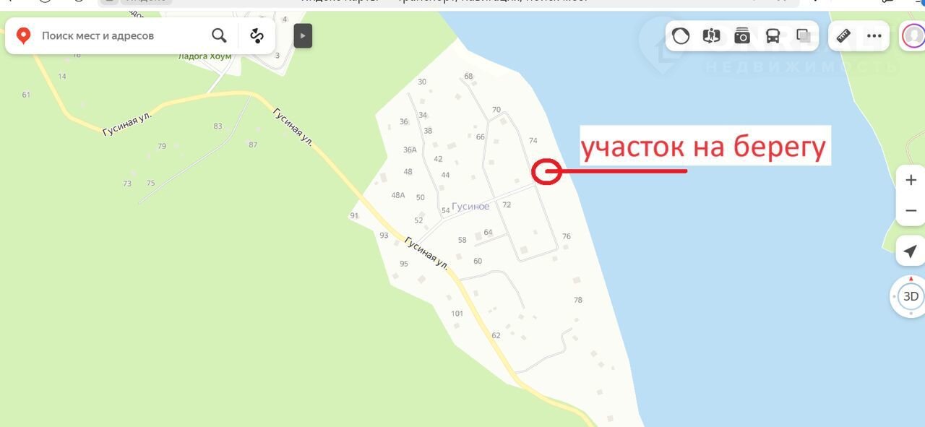Open the more options ellipsis menu
The width and height of the screenshot is (925, 427).
click(874, 35)
